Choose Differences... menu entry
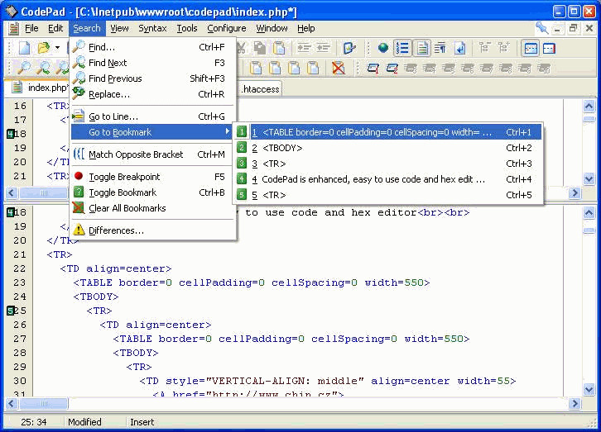601x432 pixels. point(152,230)
